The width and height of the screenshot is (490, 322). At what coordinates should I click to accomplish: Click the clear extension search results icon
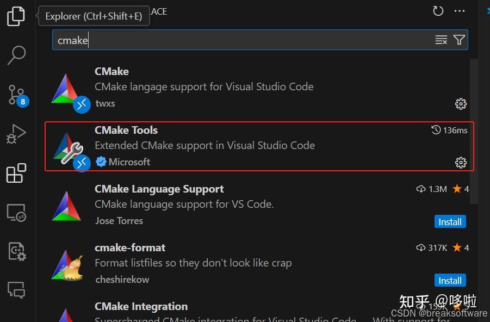[x=441, y=39]
